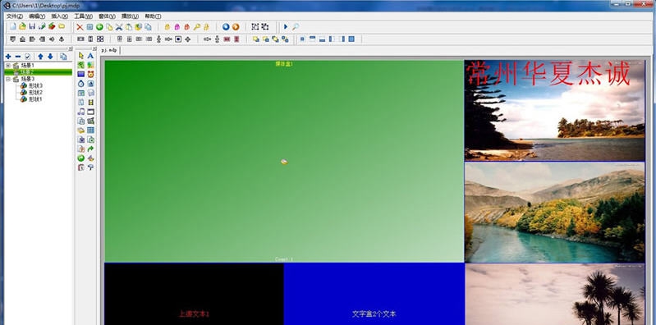Select the music note audio tool

[81, 112]
